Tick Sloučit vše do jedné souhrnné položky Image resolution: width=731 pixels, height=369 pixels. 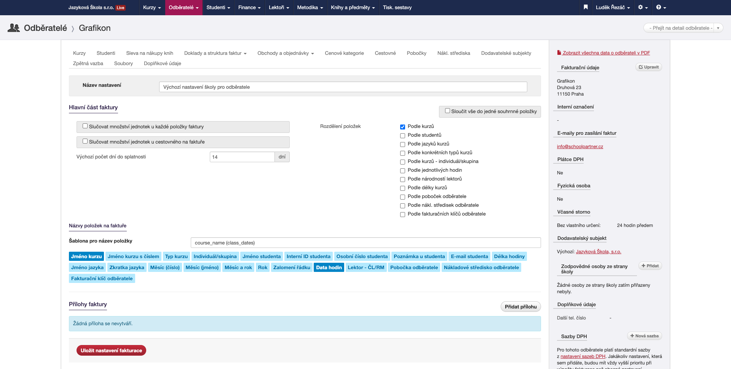(x=447, y=111)
